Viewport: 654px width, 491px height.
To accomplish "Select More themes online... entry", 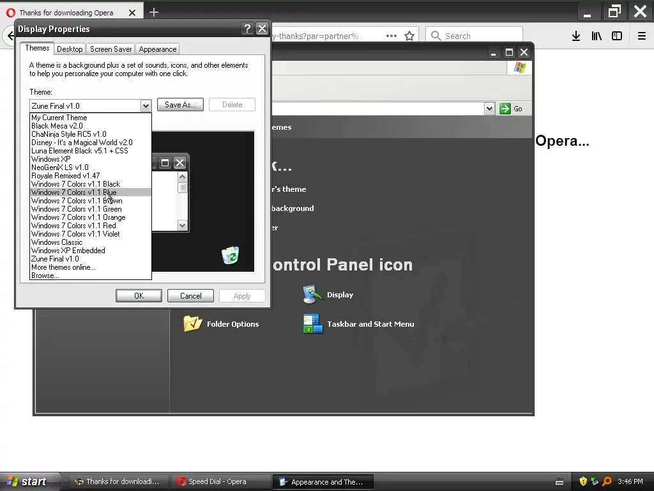I will coord(91,267).
